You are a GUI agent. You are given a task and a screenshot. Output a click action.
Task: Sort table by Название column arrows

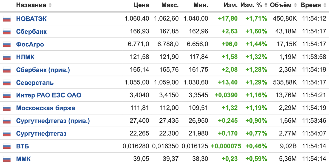[50, 5]
